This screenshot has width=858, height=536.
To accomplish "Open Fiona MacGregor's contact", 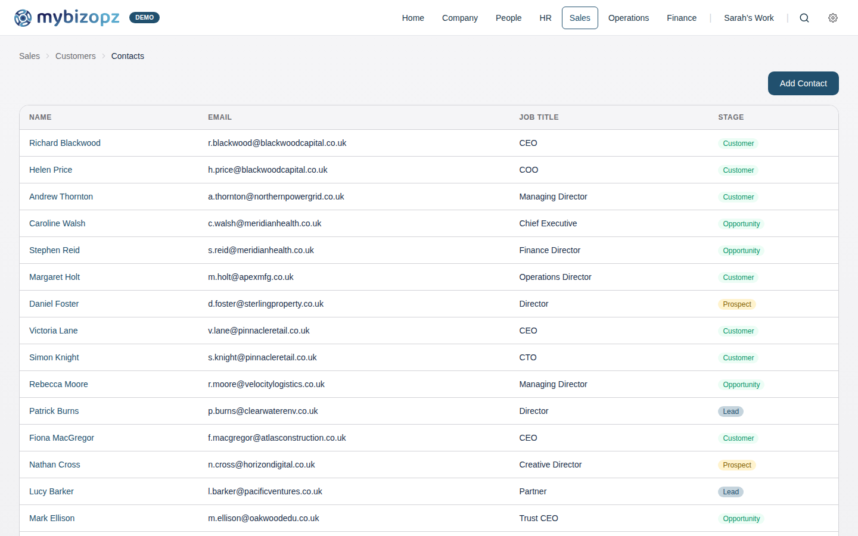I will [x=61, y=438].
